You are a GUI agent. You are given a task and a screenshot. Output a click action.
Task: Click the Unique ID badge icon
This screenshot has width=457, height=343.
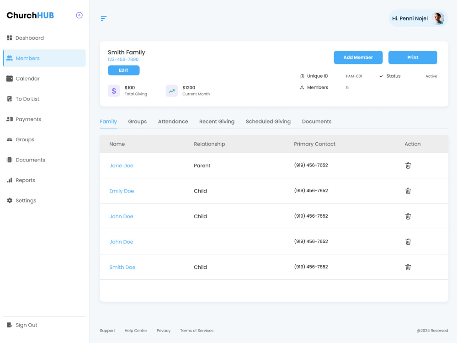pos(302,76)
